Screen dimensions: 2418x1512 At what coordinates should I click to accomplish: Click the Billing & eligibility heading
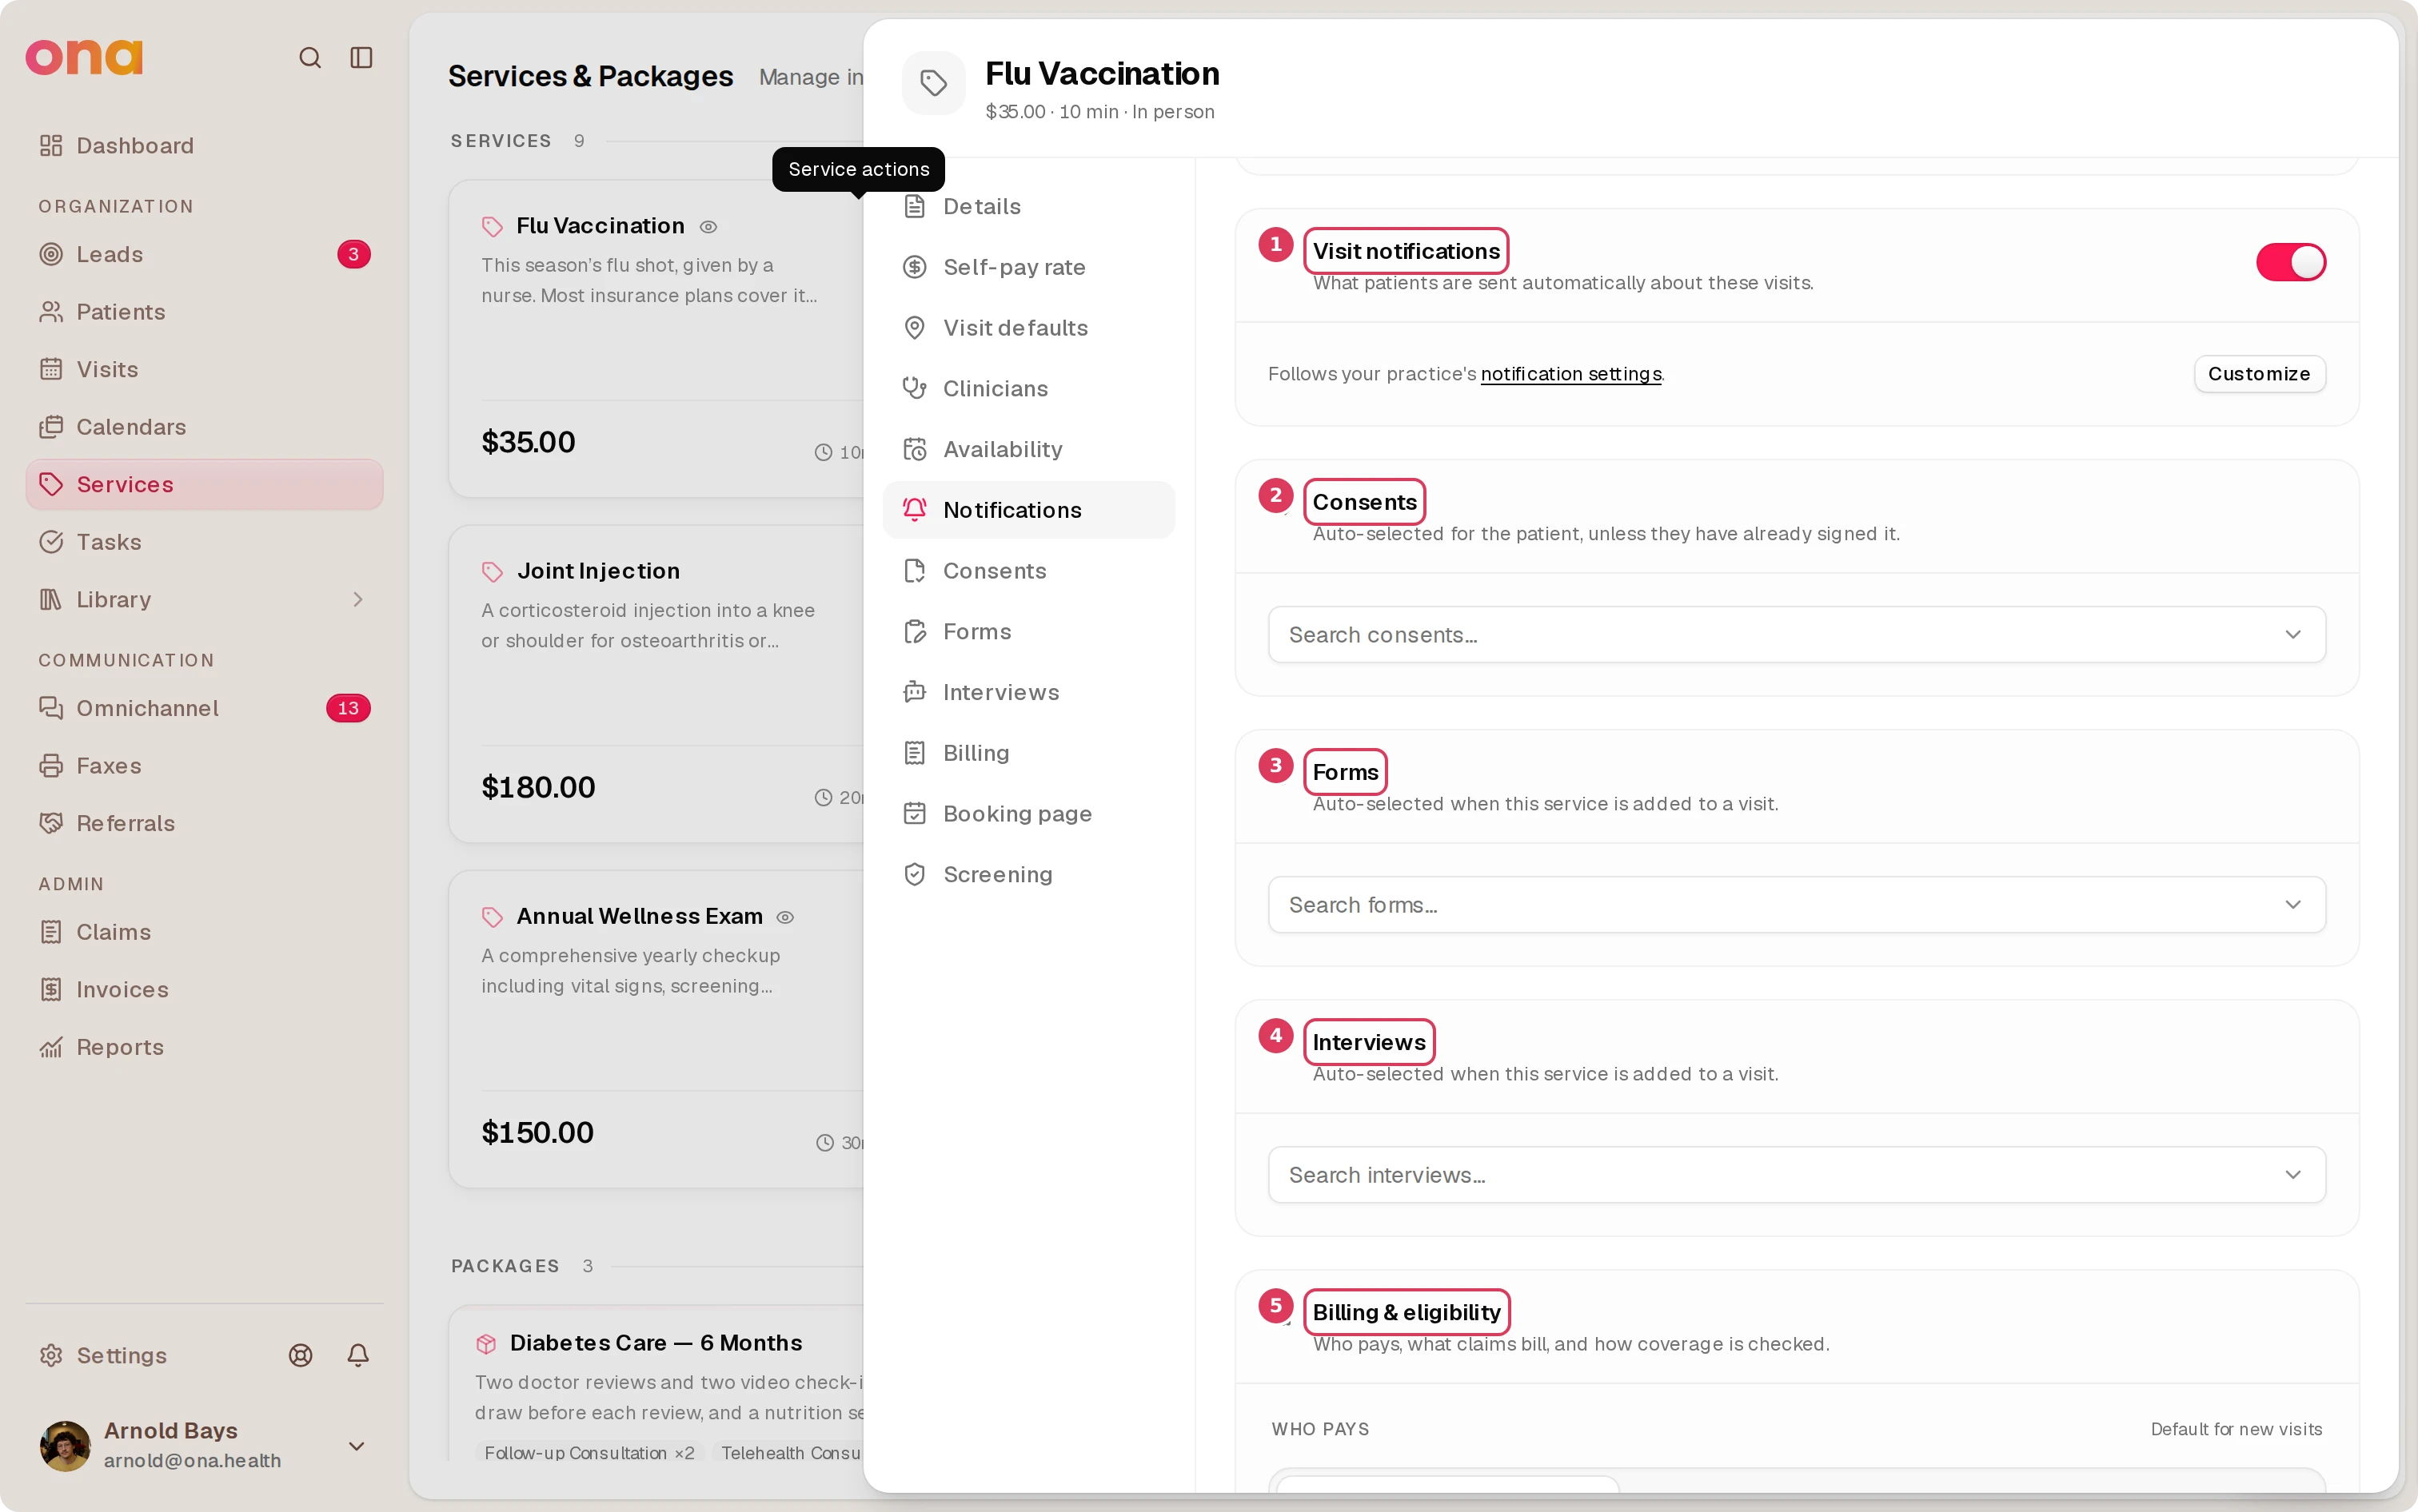pyautogui.click(x=1407, y=1312)
